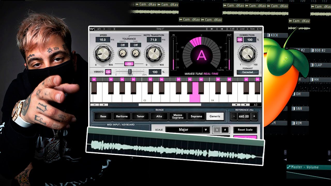Click the A3 note readout
Viewport: 331px width, 186px height.
(x=255, y=105)
